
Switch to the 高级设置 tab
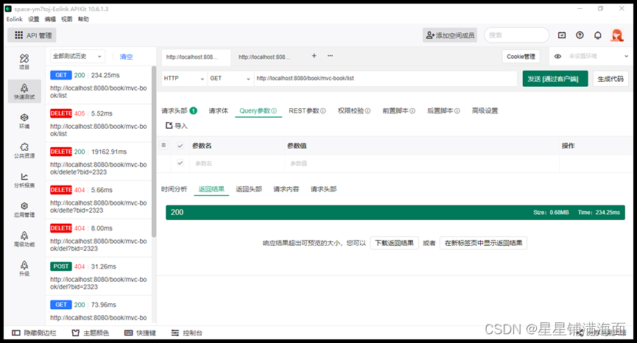coord(485,111)
